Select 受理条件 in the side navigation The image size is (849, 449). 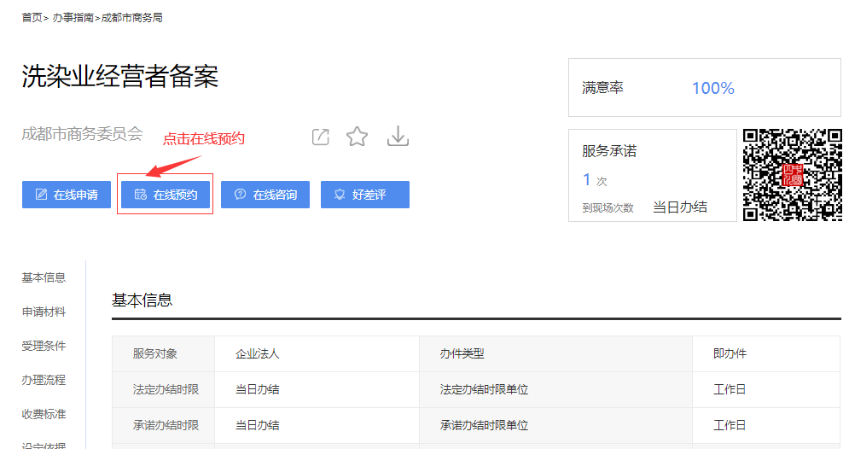(44, 346)
